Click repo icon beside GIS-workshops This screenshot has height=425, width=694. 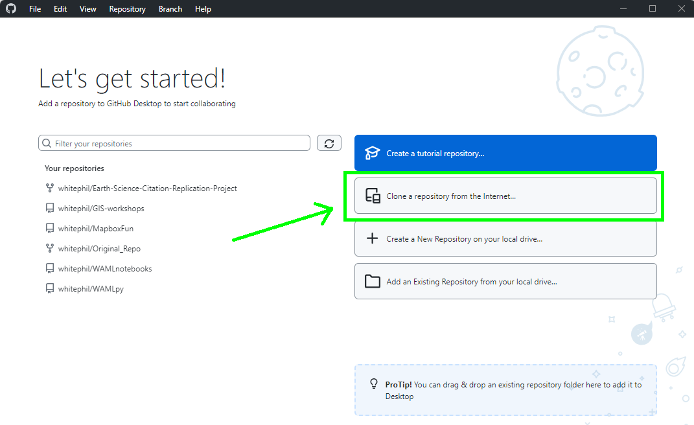coord(50,208)
